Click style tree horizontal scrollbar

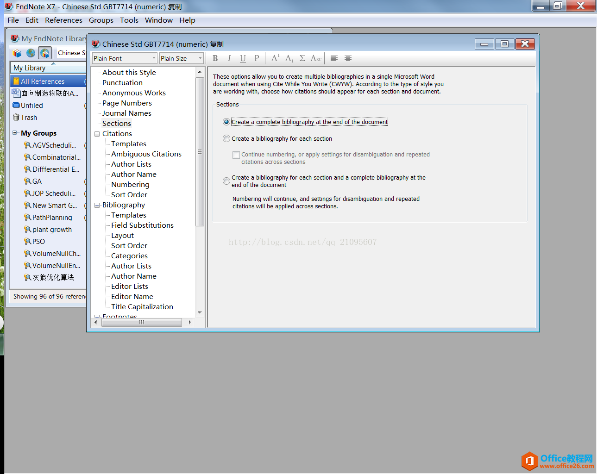pyautogui.click(x=142, y=322)
